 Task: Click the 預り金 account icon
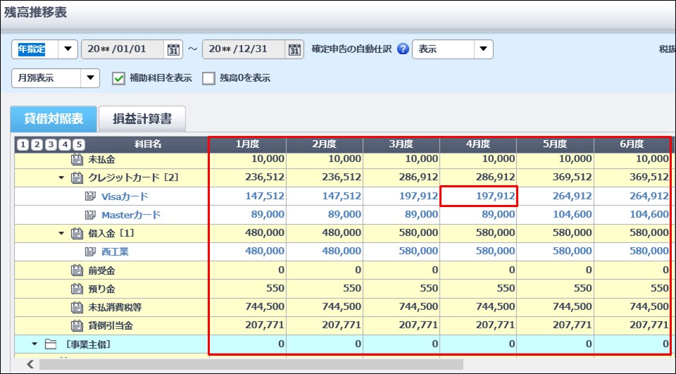click(77, 289)
